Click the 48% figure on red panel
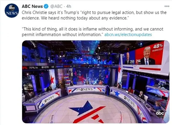The width and height of the screenshot is (172, 125). point(158,46)
